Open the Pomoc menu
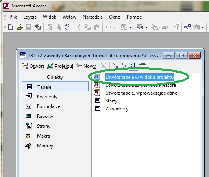209x177 pixels. [134, 17]
